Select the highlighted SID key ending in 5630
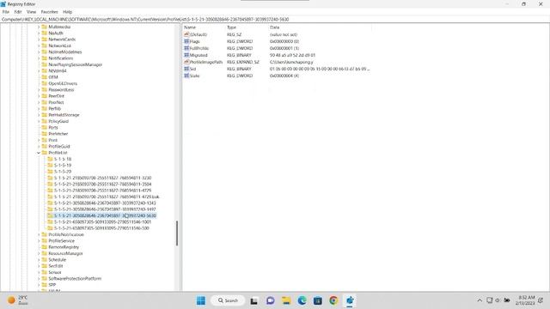 point(105,215)
